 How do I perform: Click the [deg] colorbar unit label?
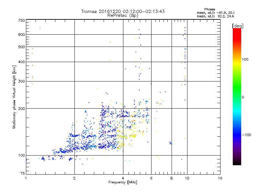tap(238, 26)
